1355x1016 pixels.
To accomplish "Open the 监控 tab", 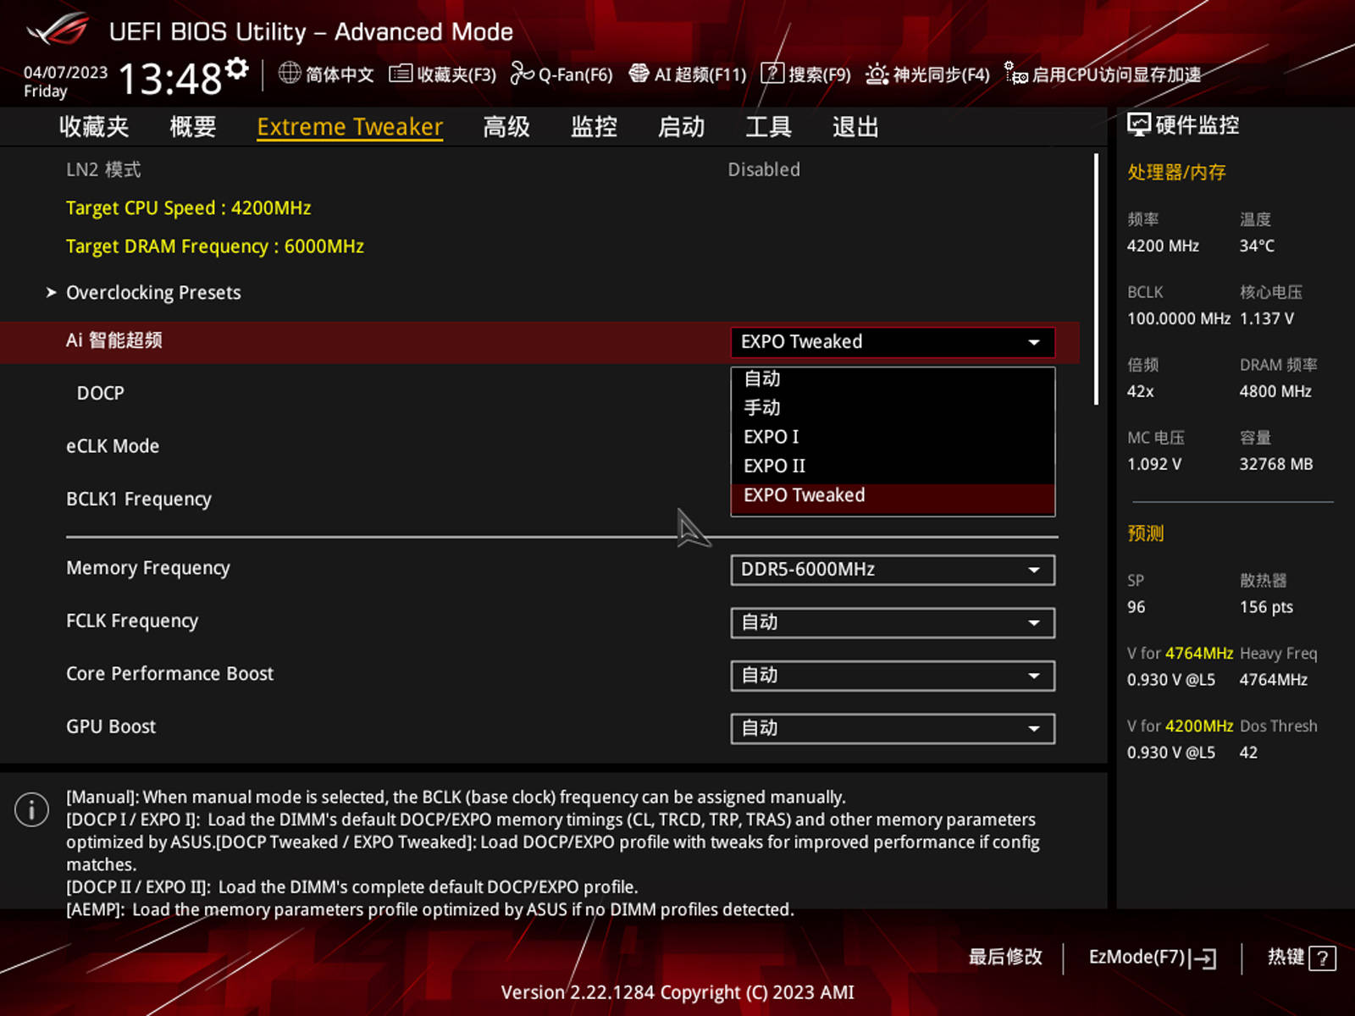I will coord(594,127).
